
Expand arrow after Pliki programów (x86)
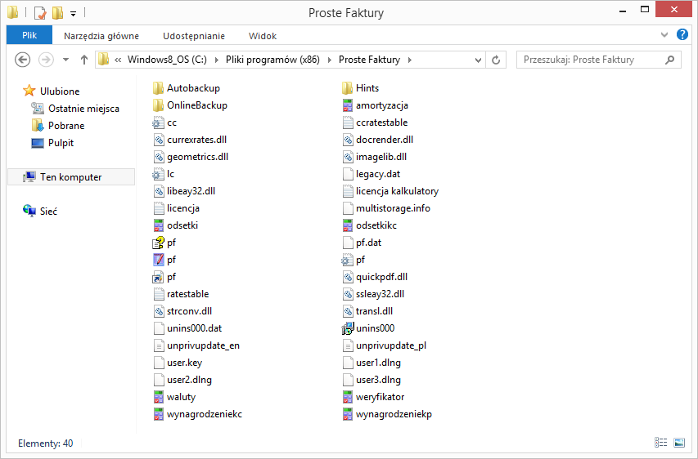330,60
